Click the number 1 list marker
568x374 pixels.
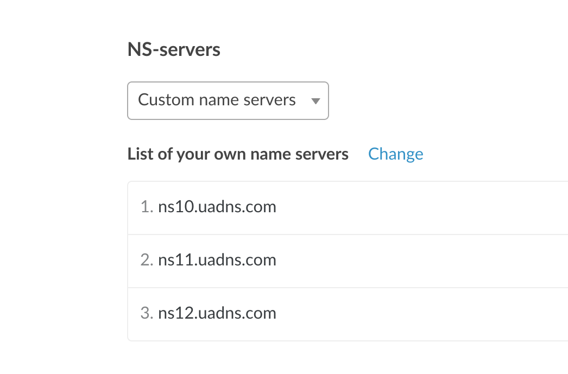[x=146, y=207]
